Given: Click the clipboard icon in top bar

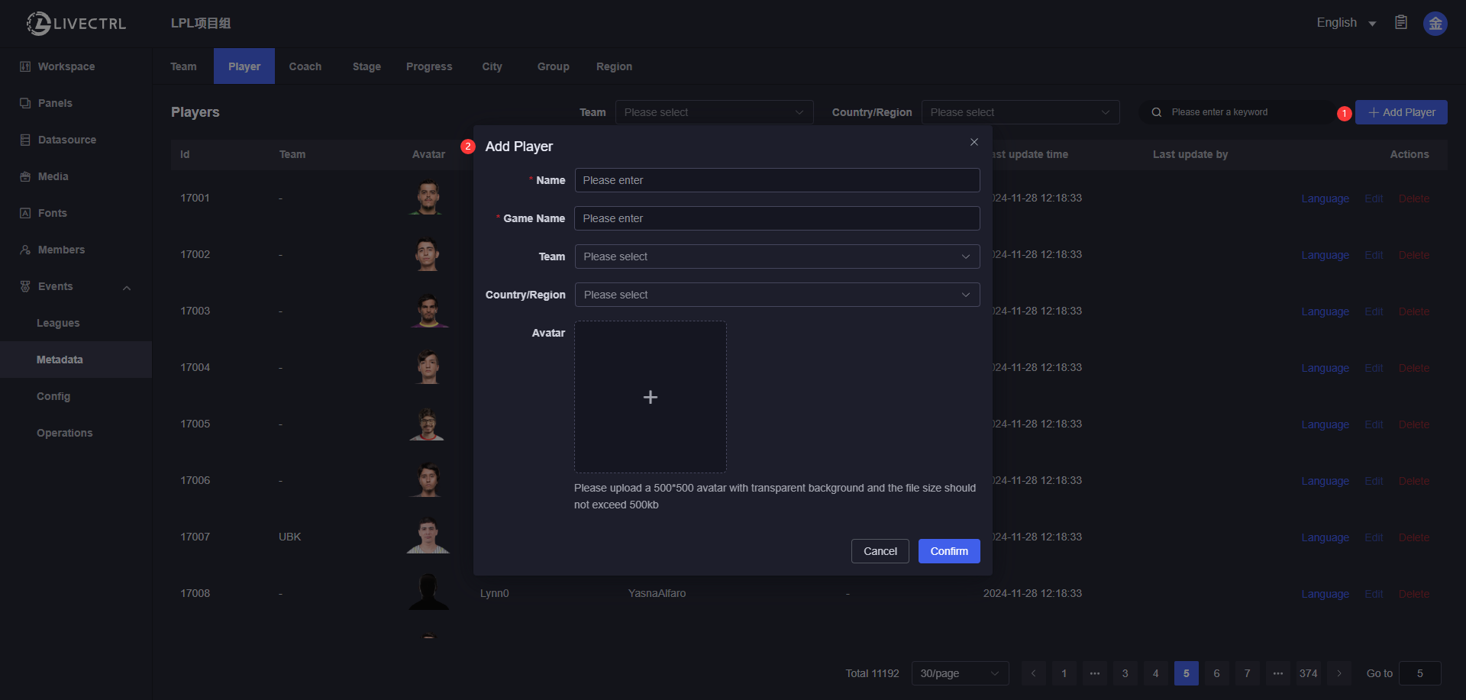Looking at the screenshot, I should 1400,23.
